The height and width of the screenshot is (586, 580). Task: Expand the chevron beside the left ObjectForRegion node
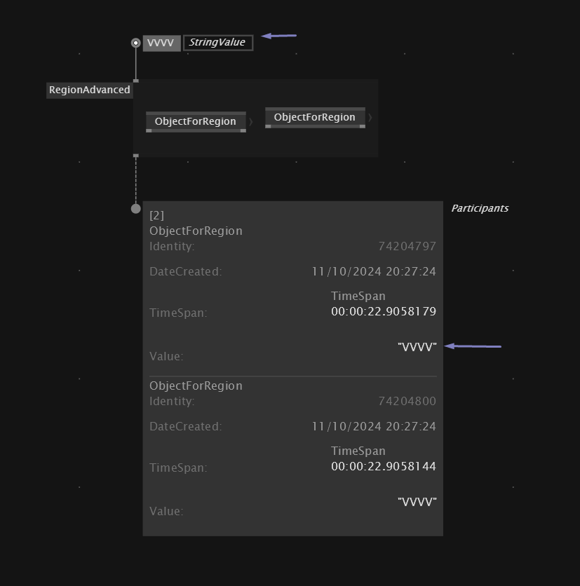251,122
